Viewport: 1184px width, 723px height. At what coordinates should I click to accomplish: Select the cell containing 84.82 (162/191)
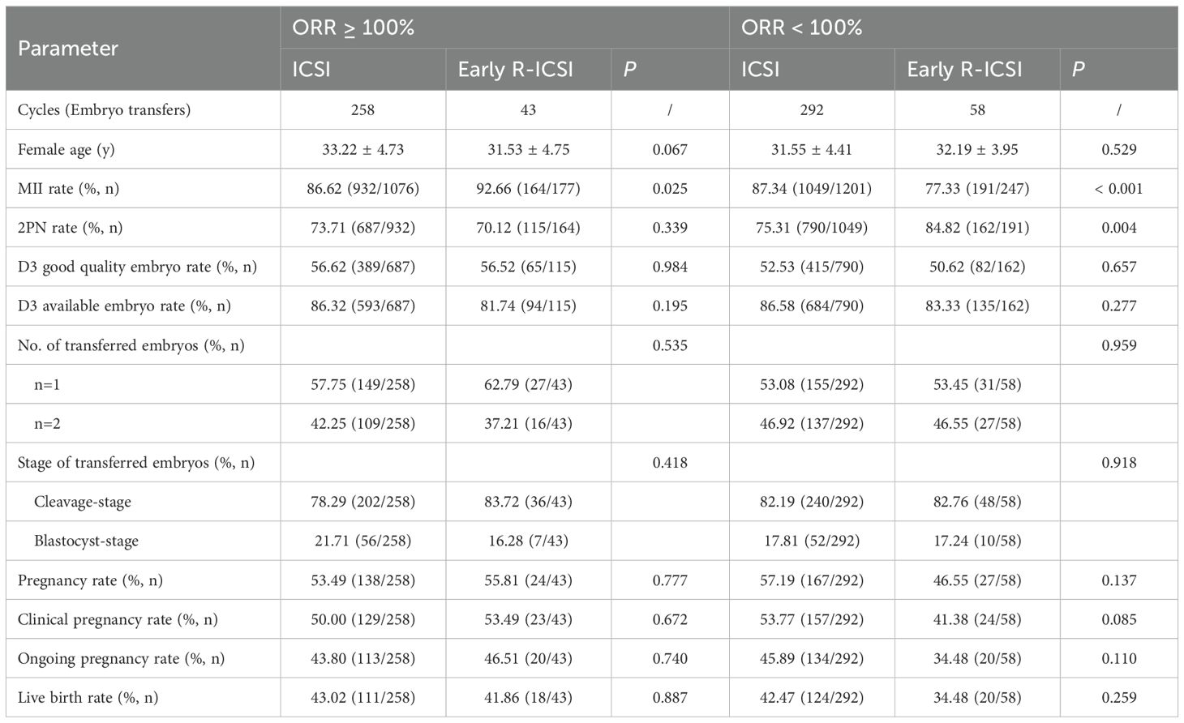[977, 228]
